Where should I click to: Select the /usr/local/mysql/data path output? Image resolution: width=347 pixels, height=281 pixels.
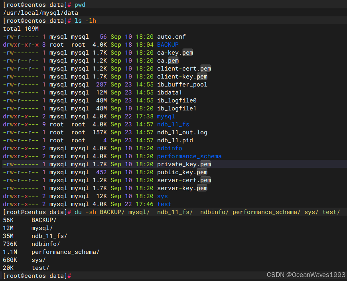point(41,13)
